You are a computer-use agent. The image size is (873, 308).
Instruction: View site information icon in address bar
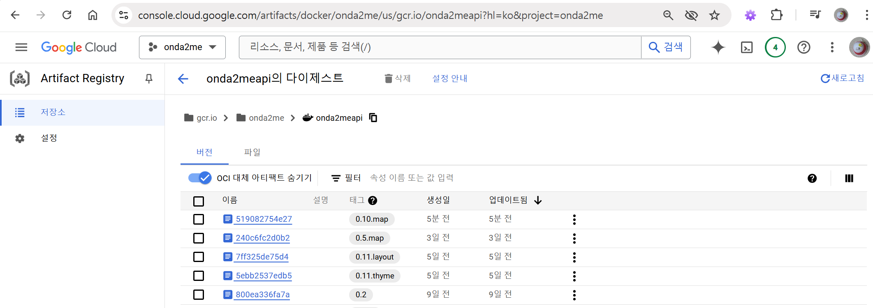click(x=123, y=15)
